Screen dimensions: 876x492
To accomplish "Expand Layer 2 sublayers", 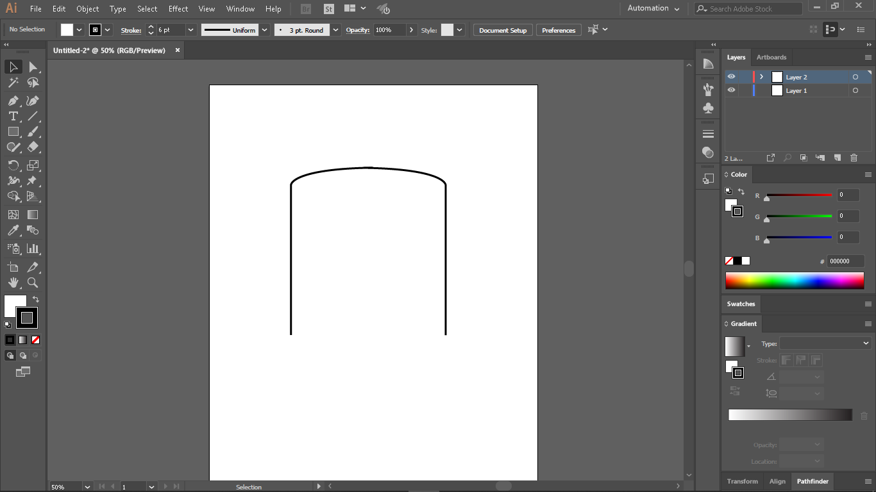I will [x=761, y=77].
